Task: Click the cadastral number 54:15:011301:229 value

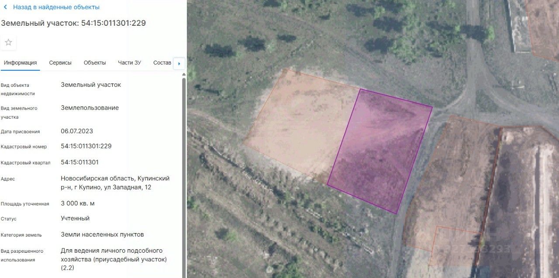Action: click(86, 146)
